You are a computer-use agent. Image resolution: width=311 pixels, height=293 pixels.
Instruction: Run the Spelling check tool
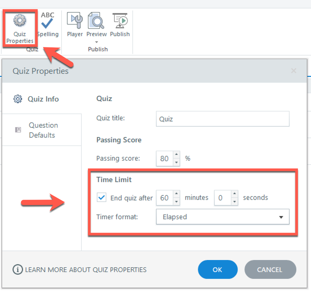pyautogui.click(x=48, y=25)
